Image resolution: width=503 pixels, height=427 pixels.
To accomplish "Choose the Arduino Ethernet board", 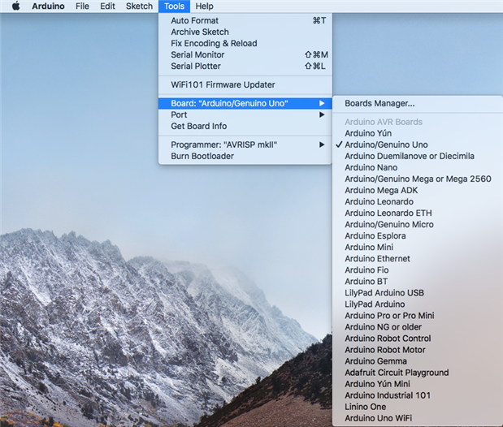I will [x=418, y=259].
